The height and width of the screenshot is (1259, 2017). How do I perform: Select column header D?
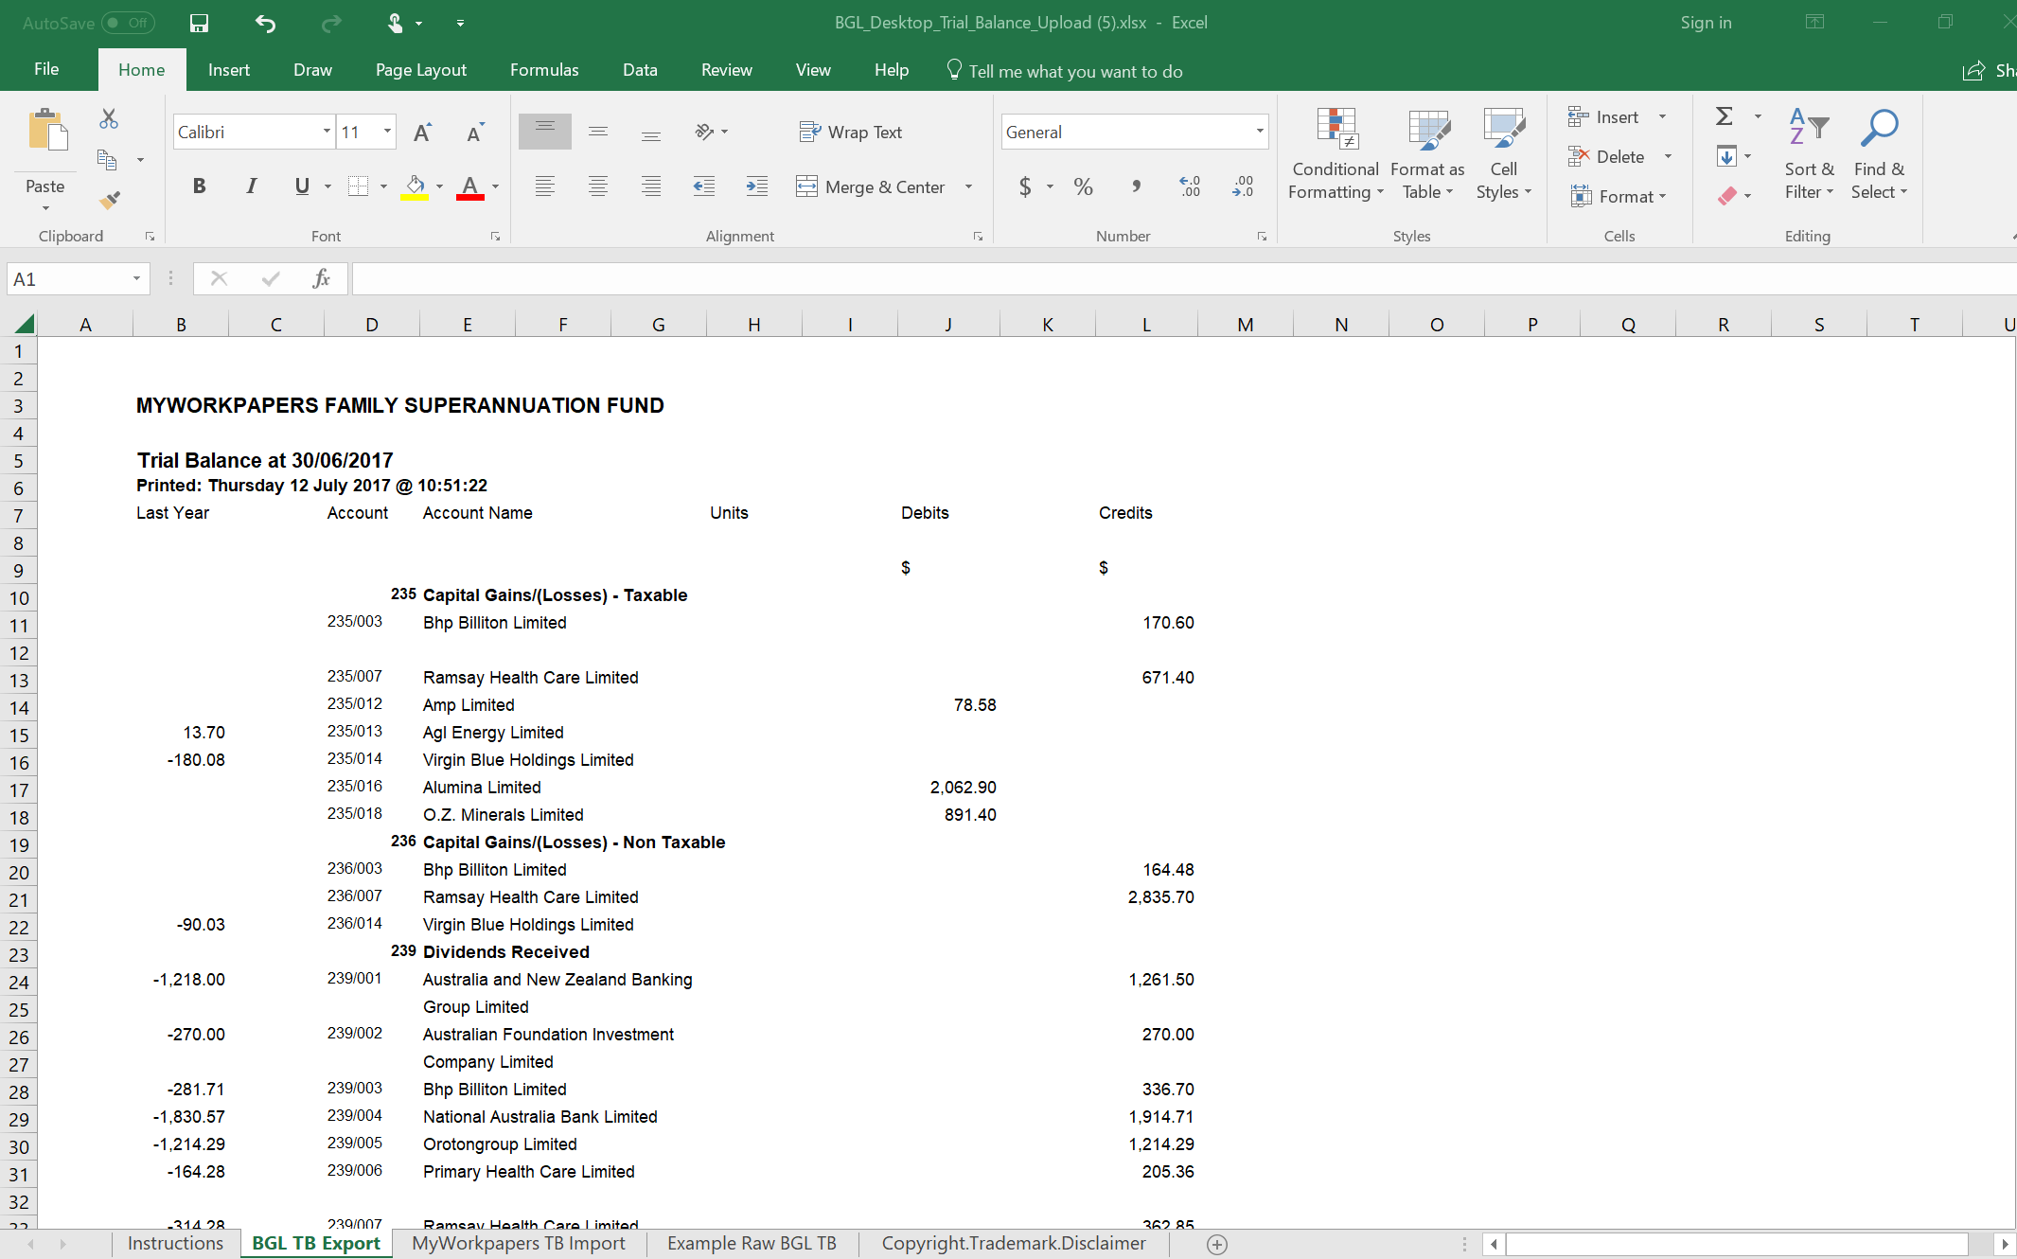tap(372, 325)
